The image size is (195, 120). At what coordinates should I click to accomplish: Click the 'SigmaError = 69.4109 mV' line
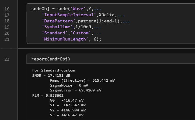(x=76, y=90)
